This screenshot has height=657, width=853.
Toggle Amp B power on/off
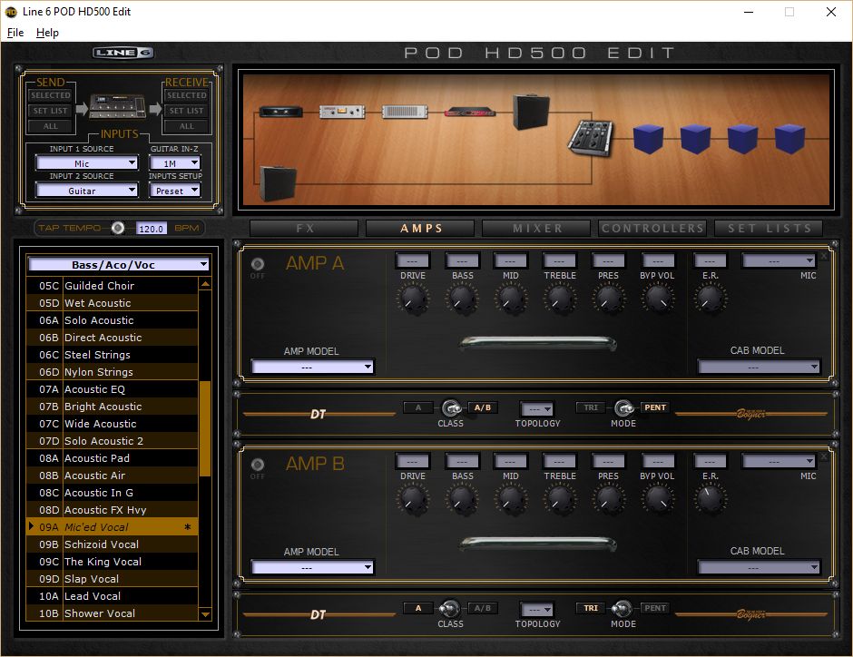(x=258, y=465)
